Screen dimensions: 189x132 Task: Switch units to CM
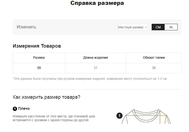[158, 27]
